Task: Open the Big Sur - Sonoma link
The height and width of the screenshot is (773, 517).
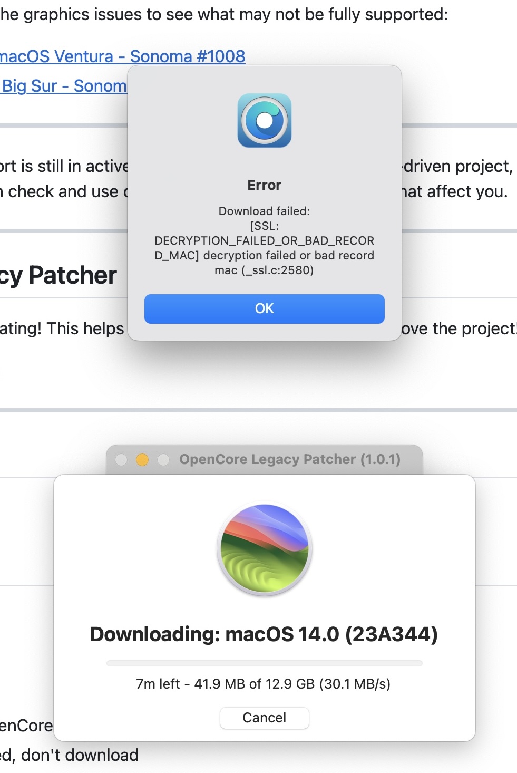Action: (64, 85)
